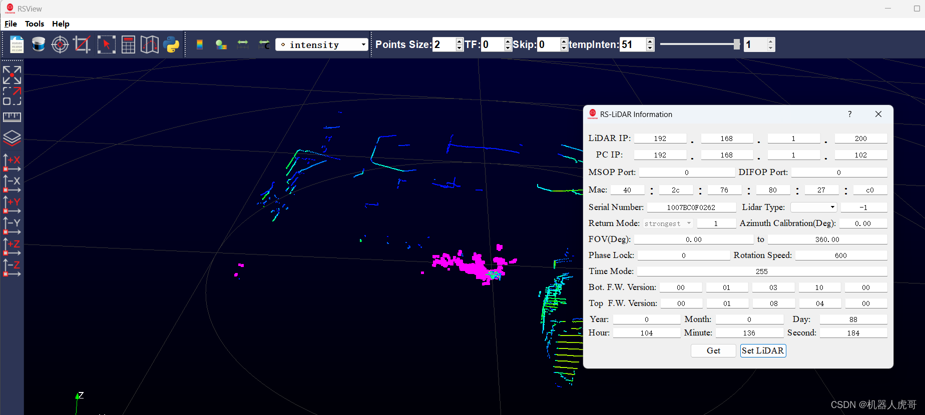Image resolution: width=925 pixels, height=415 pixels.
Task: Click the color gradient legend icon
Action: point(200,44)
